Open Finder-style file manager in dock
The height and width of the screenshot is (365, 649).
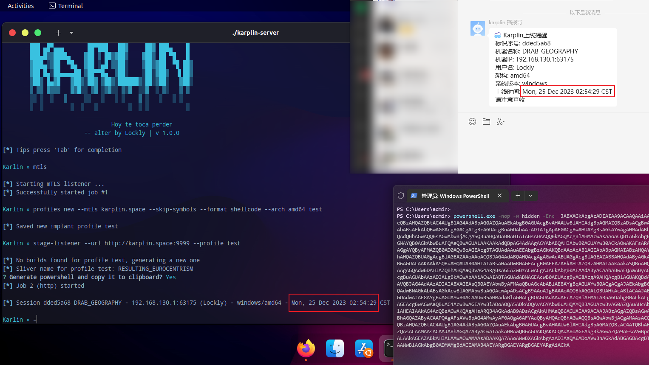pyautogui.click(x=335, y=348)
